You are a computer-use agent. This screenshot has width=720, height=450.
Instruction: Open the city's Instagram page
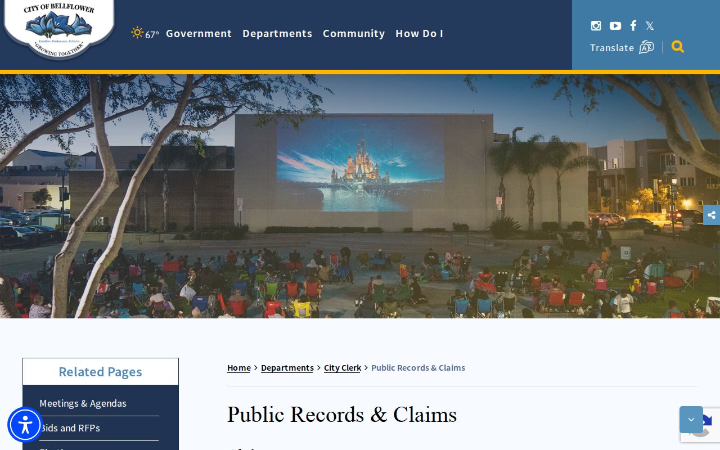(x=596, y=26)
